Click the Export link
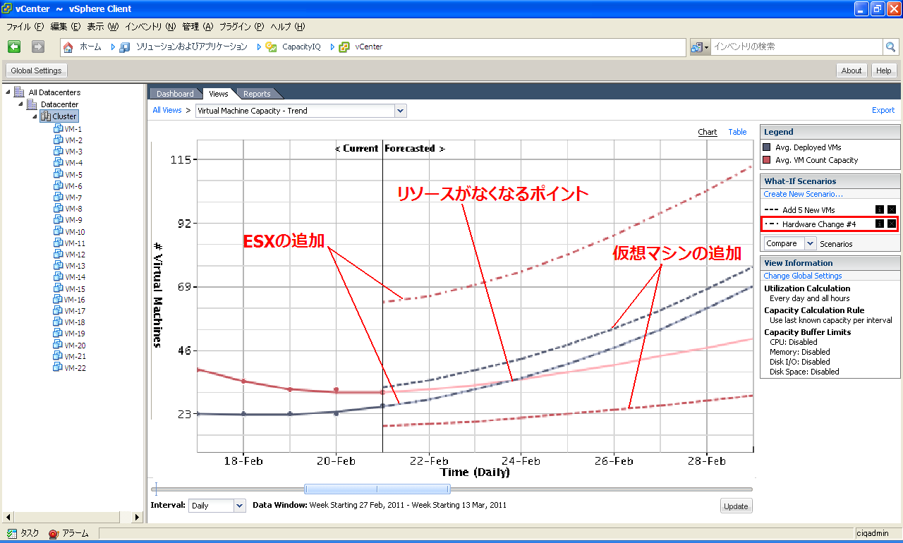 [883, 110]
